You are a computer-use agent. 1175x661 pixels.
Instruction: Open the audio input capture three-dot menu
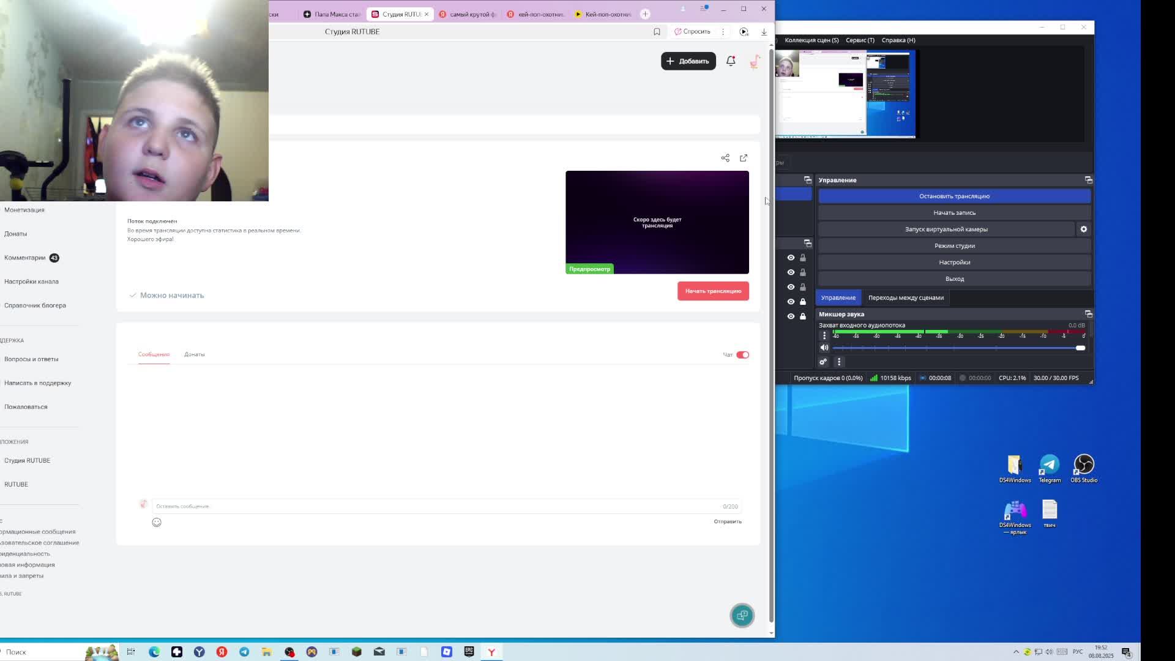(x=824, y=335)
